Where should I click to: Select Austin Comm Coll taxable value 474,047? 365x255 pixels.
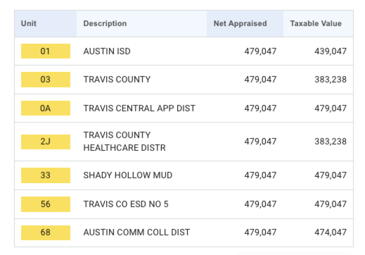[330, 233]
